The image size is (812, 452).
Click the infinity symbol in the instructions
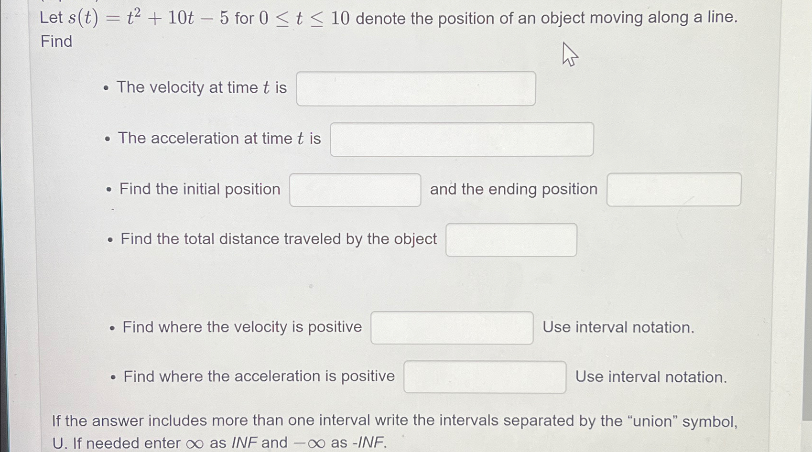point(196,442)
